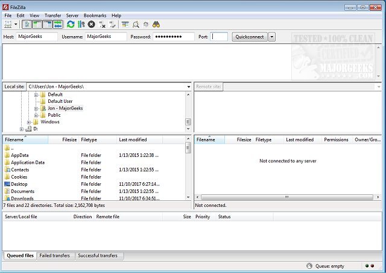Click the Cancel current operation icon
Screen dimensions: 386x273
(91, 24)
